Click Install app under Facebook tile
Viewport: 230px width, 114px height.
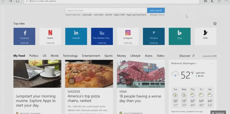tap(24, 43)
